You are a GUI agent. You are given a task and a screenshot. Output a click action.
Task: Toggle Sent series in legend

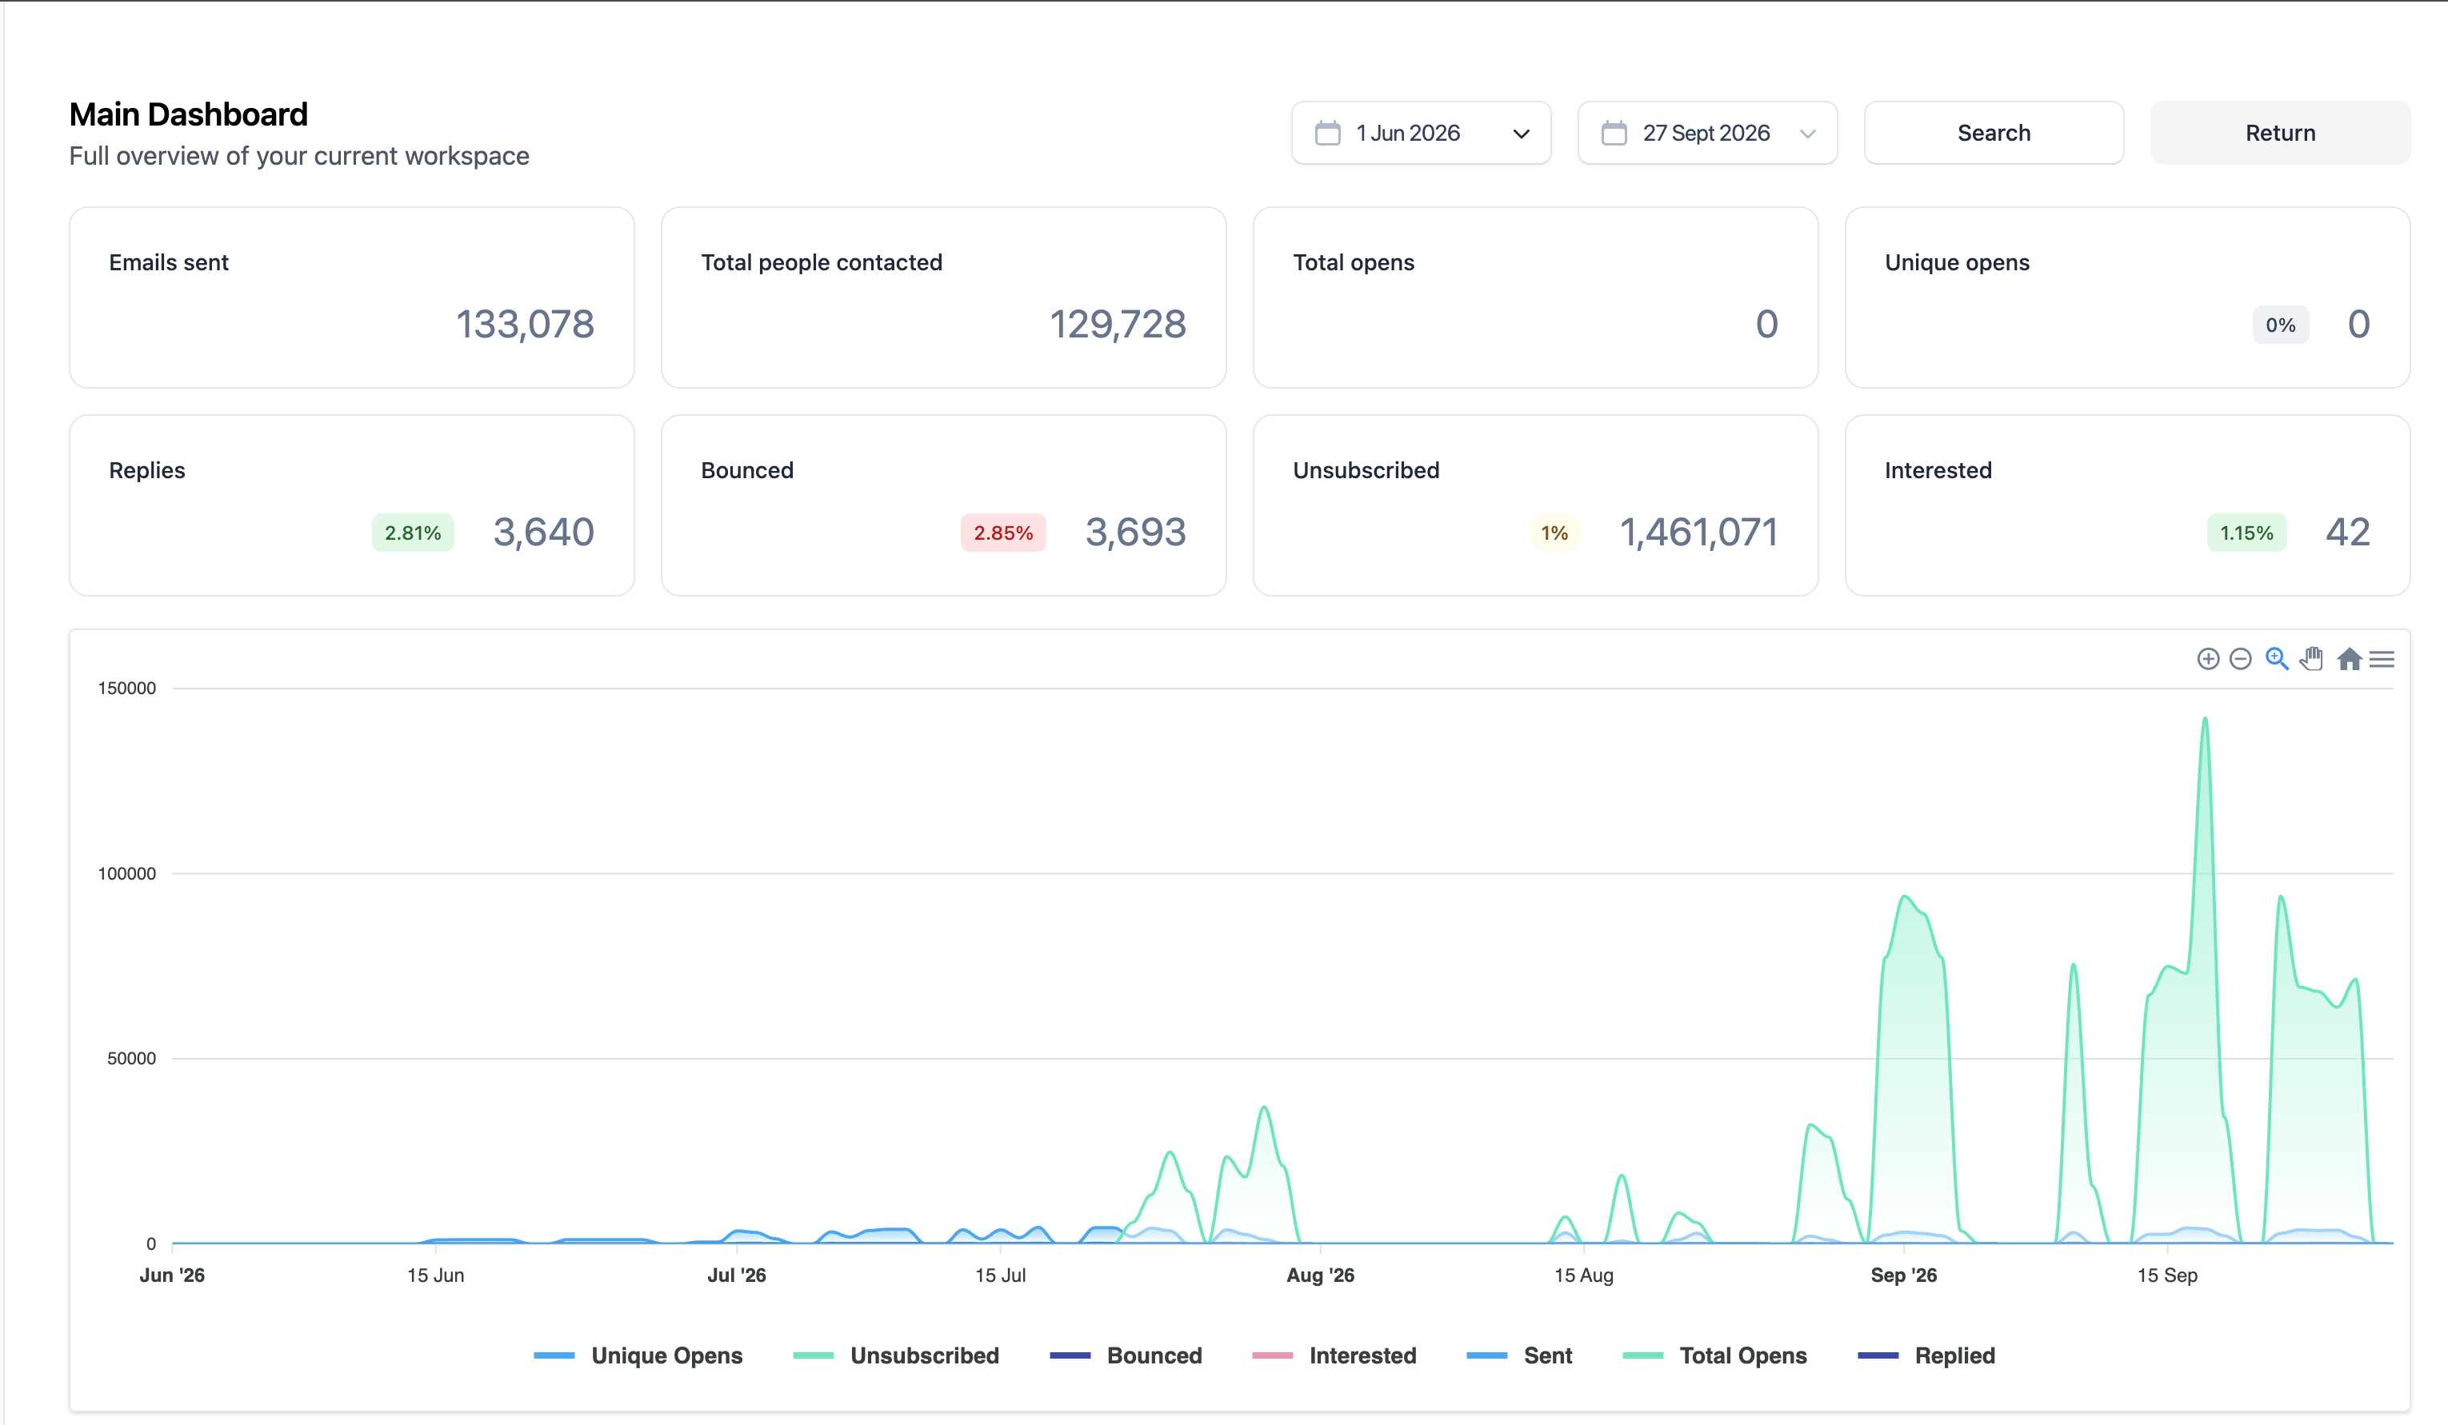1519,1355
